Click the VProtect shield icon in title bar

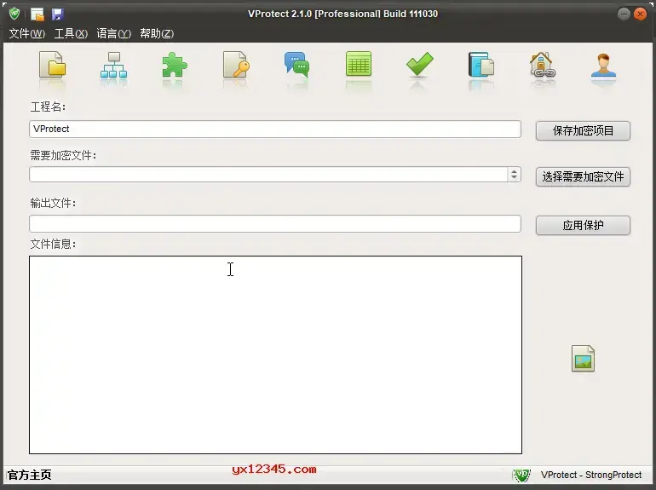[14, 14]
